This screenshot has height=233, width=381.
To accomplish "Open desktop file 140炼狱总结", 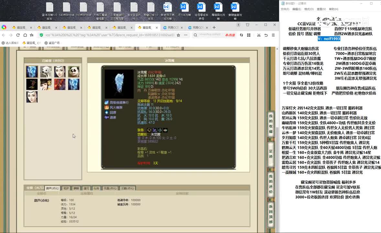I will [x=66, y=10].
